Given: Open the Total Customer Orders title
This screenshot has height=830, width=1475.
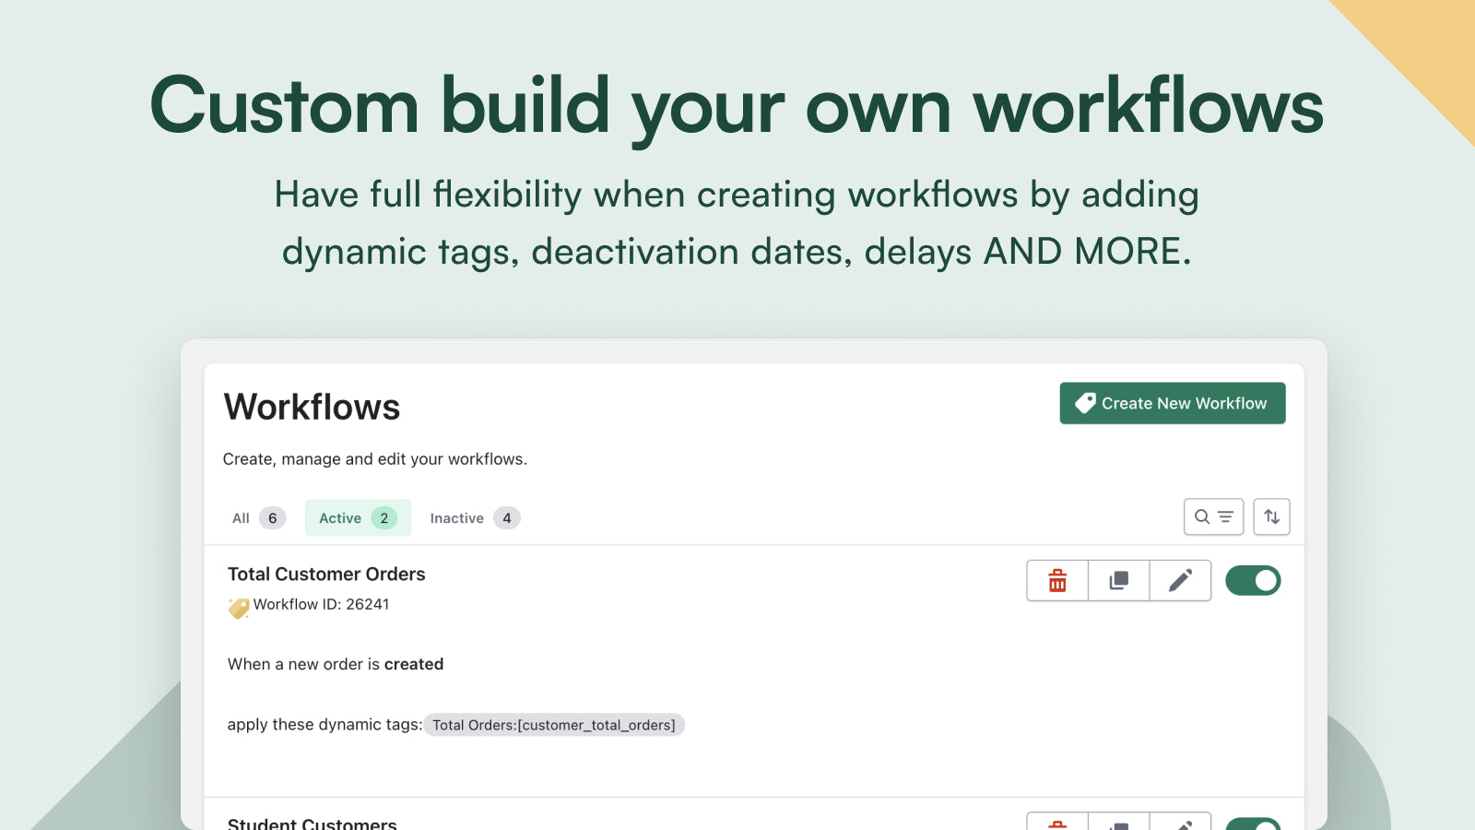Looking at the screenshot, I should click(326, 575).
